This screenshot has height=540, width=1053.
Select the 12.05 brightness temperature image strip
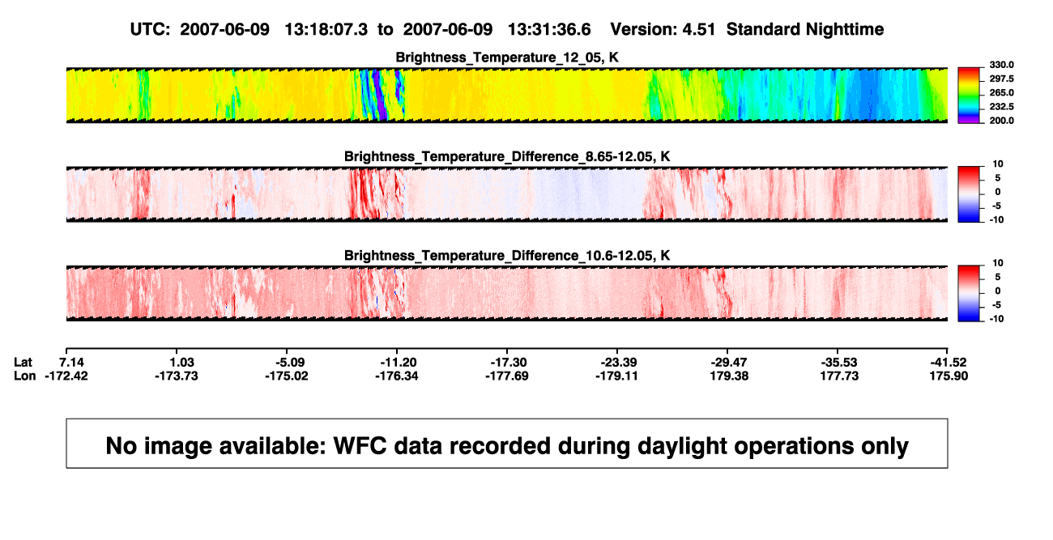(x=507, y=96)
